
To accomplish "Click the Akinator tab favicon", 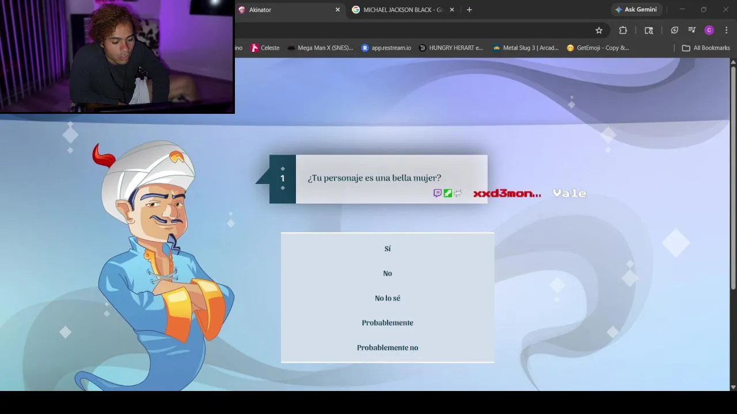I will (242, 10).
